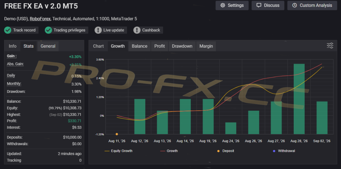Switch to the Balance chart tab
The image size is (341, 169).
tap(140, 46)
